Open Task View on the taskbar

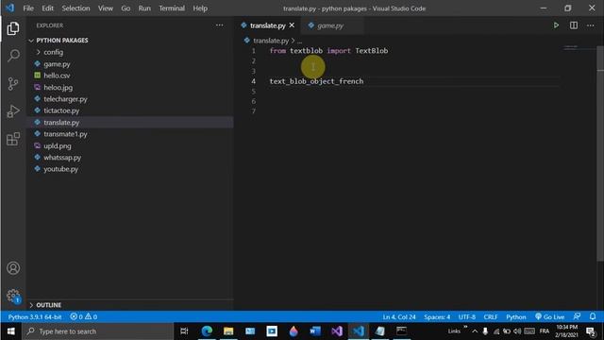[184, 331]
